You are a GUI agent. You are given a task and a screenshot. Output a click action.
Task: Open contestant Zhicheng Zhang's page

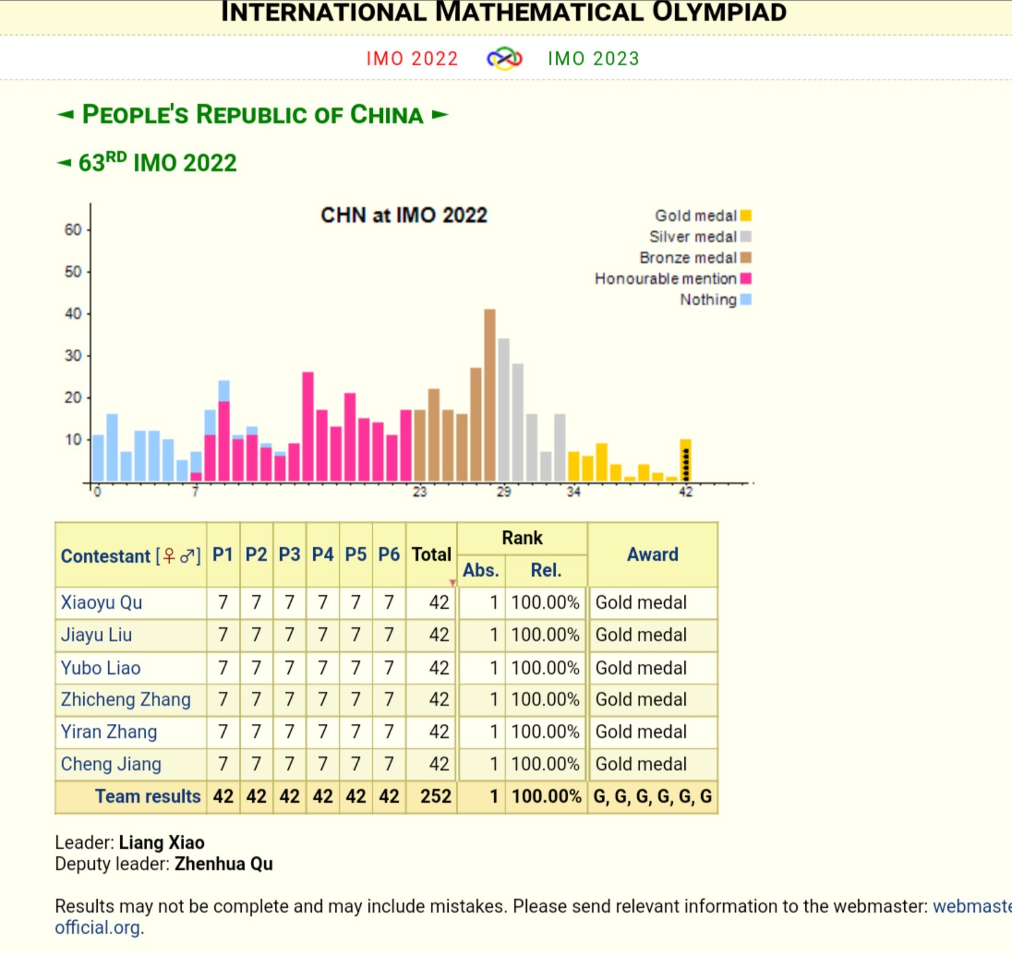[x=126, y=700]
